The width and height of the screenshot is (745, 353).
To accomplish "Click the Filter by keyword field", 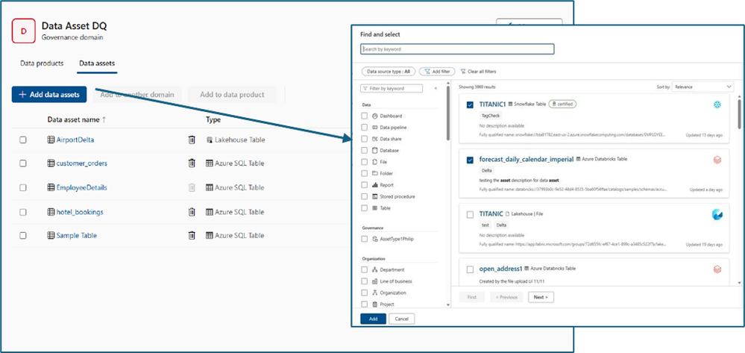I will [392, 89].
